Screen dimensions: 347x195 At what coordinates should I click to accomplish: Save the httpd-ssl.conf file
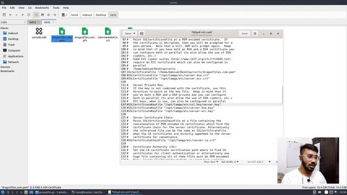click(245, 34)
